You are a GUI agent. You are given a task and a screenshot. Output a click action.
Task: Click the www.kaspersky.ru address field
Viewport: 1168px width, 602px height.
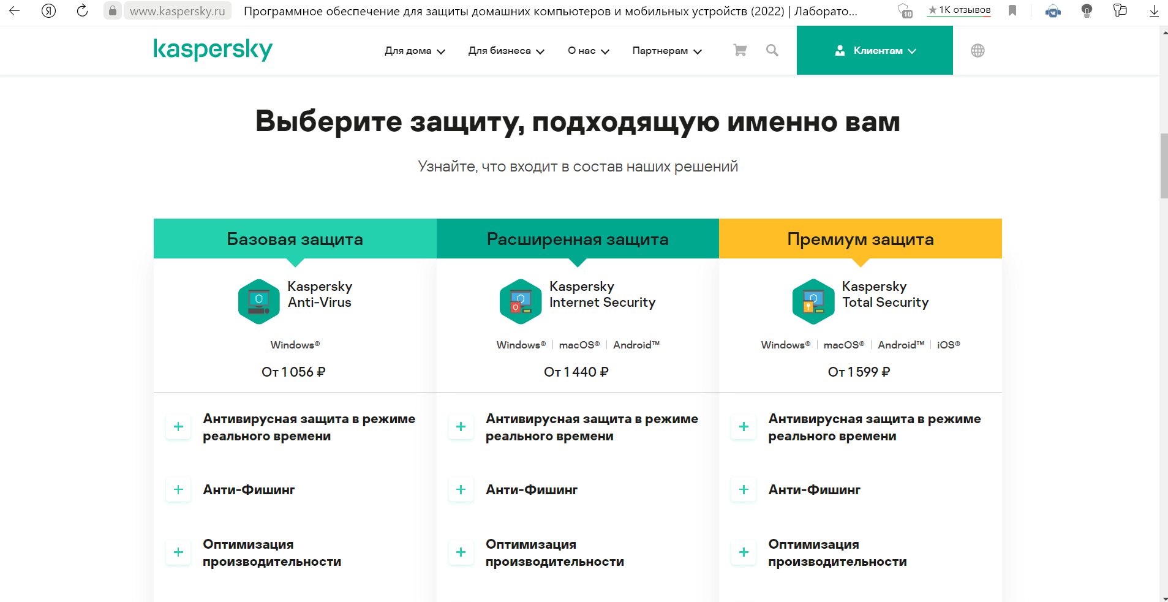tap(177, 11)
